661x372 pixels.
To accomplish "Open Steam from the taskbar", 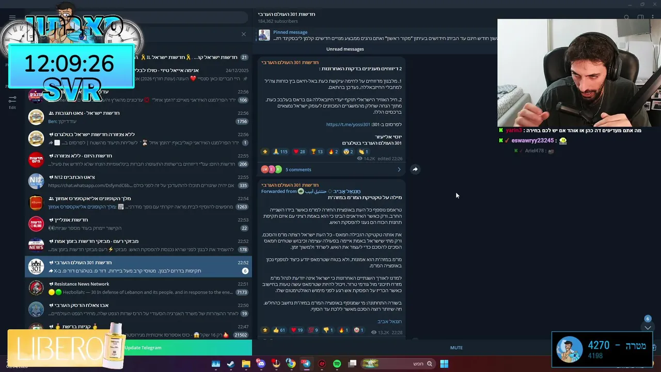I will 231,364.
